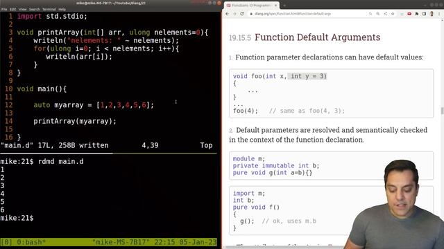Click the "nelements: " string literal
The height and width of the screenshot is (249, 444).
94,41
